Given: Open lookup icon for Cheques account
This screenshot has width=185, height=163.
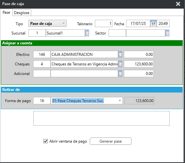Looking at the screenshot, I should [120, 64].
